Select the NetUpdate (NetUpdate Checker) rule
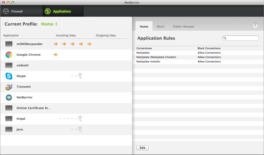Image resolution: width=264 pixels, height=155 pixels. pos(198,57)
